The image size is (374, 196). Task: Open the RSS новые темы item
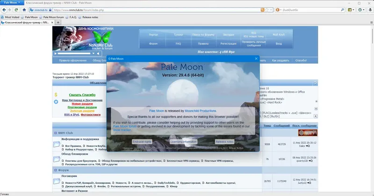[x=253, y=36]
